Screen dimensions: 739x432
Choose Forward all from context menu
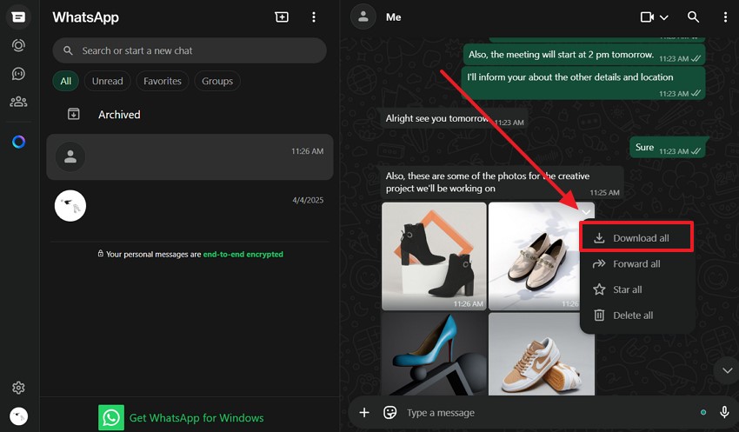coord(636,264)
